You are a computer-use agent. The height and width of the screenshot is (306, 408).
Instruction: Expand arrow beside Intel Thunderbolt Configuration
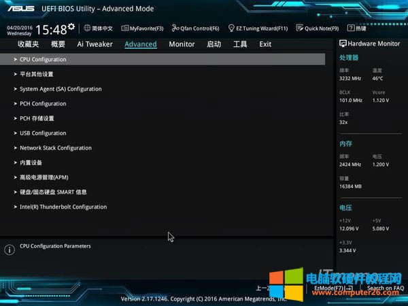point(16,207)
